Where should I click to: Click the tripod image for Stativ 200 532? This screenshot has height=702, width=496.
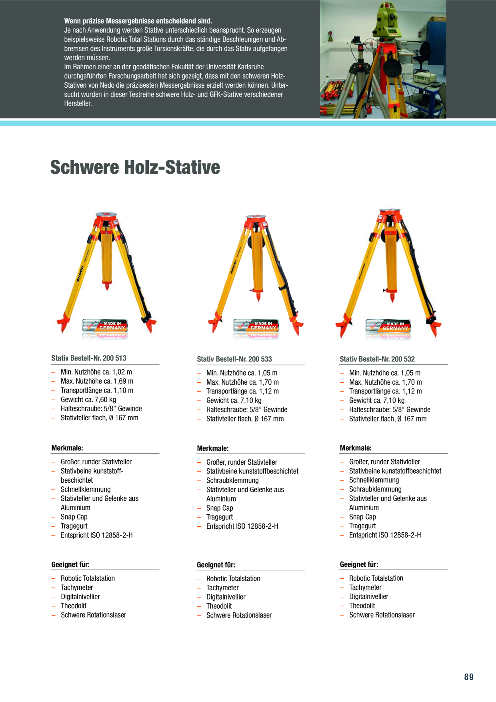click(x=388, y=273)
